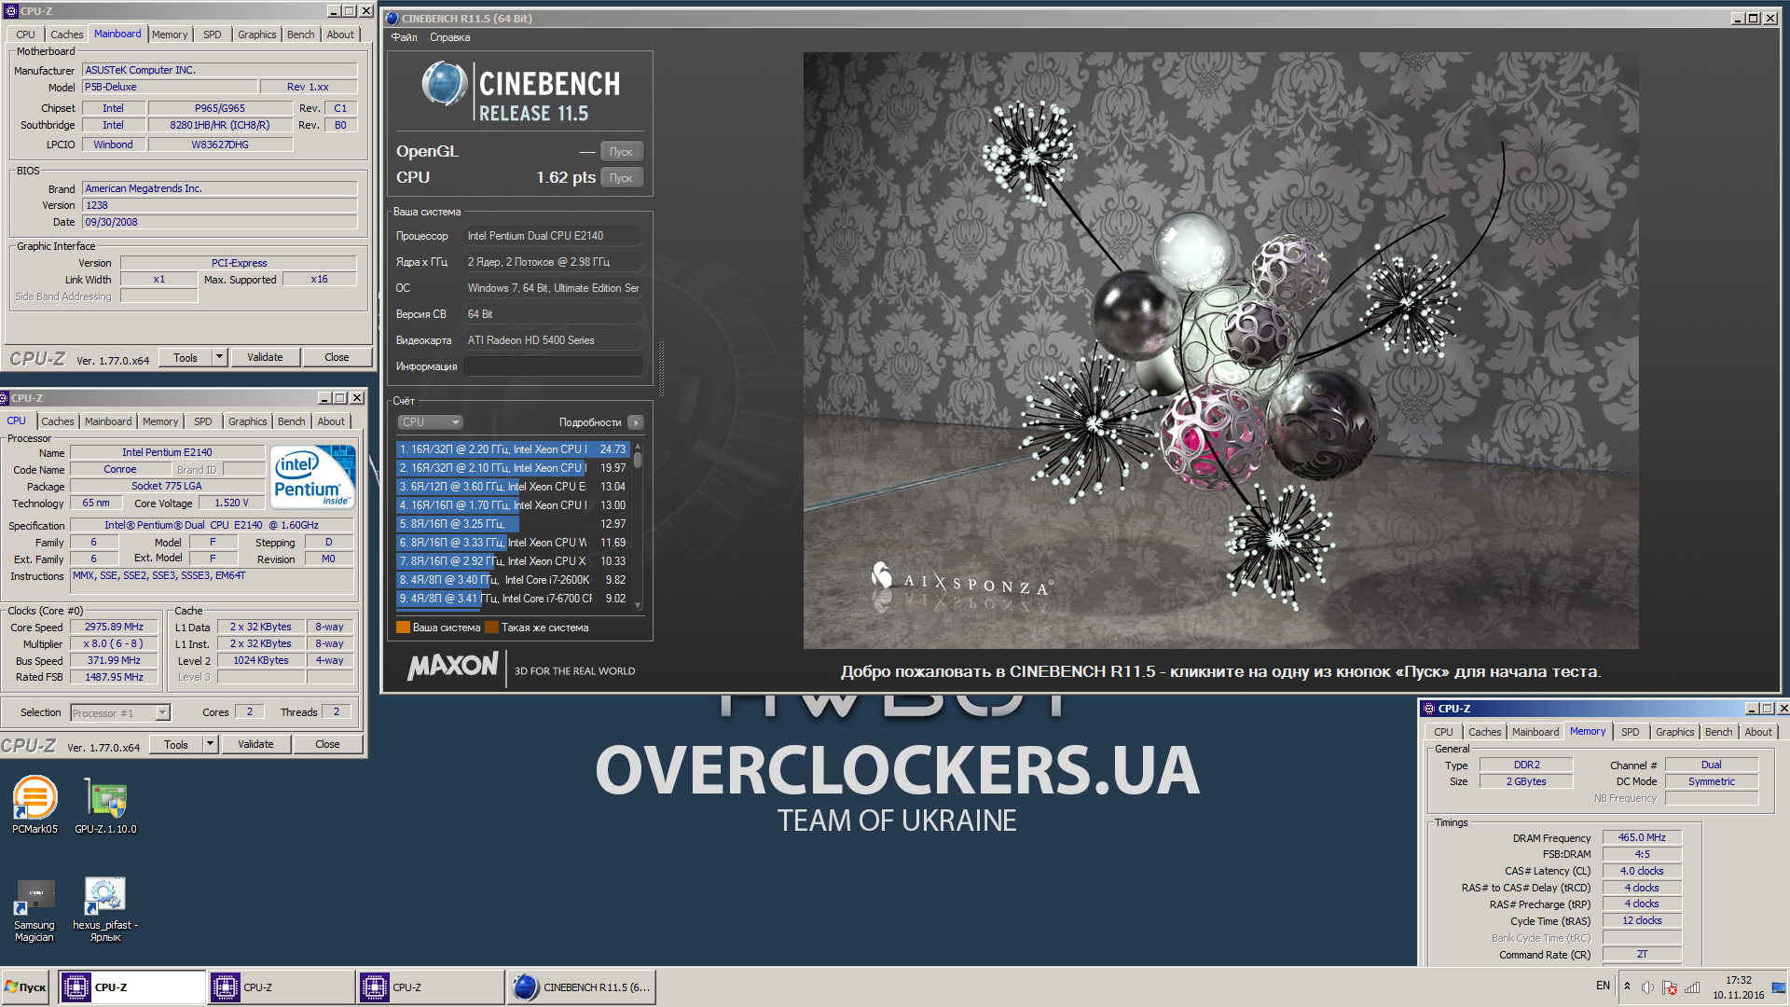The width and height of the screenshot is (1790, 1007).
Task: Select ranking row 3 scoring 13.04
Action: click(x=513, y=487)
